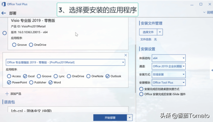Uncheck Word application
Image resolution: width=213 pixels, height=122 pixels.
pos(51,82)
